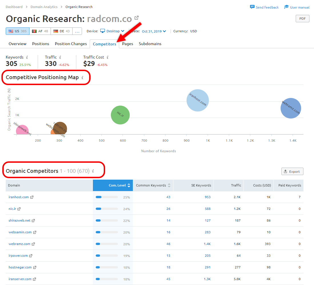Click the external link icon beside radcom.co

pos(136,17)
